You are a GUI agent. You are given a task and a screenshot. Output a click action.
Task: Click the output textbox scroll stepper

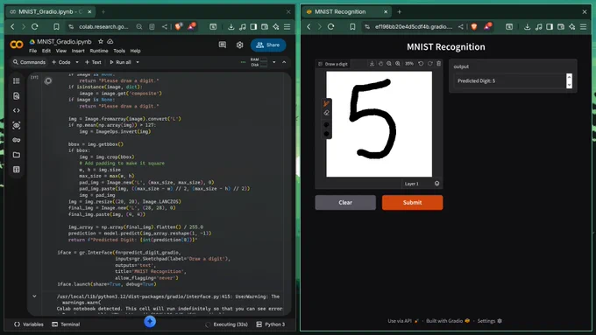pos(569,80)
